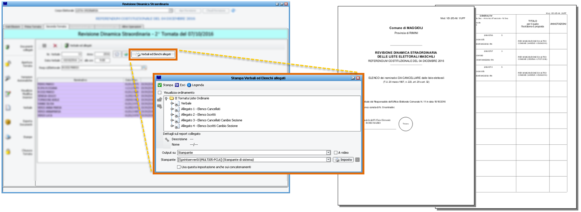
Task: Click the Esci blue arrow icon
Action: tap(177, 85)
